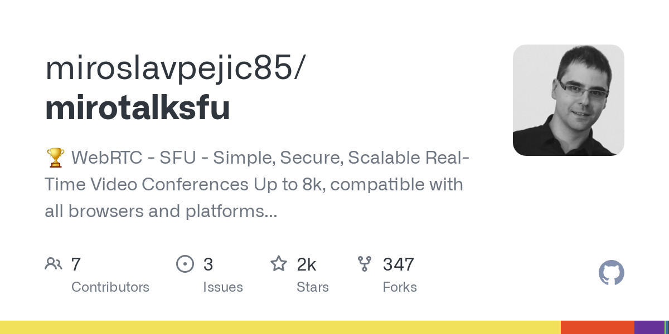Click the GitHub Octocat logo
The image size is (669, 334).
[611, 273]
